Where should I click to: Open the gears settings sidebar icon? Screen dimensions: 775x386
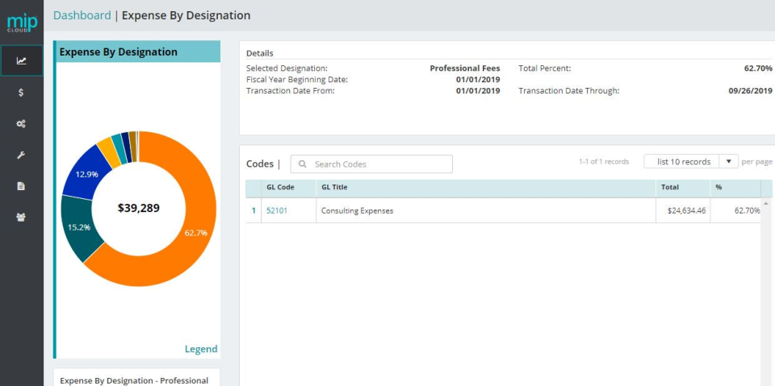point(21,124)
